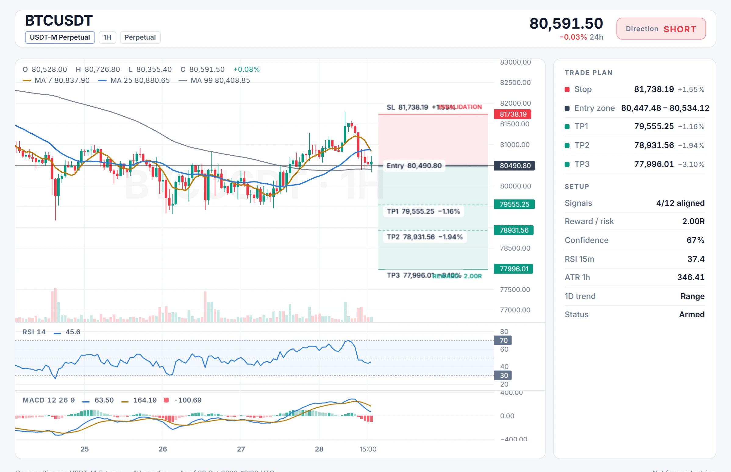
Task: Click the green TP2 marker square
Action: coord(567,146)
